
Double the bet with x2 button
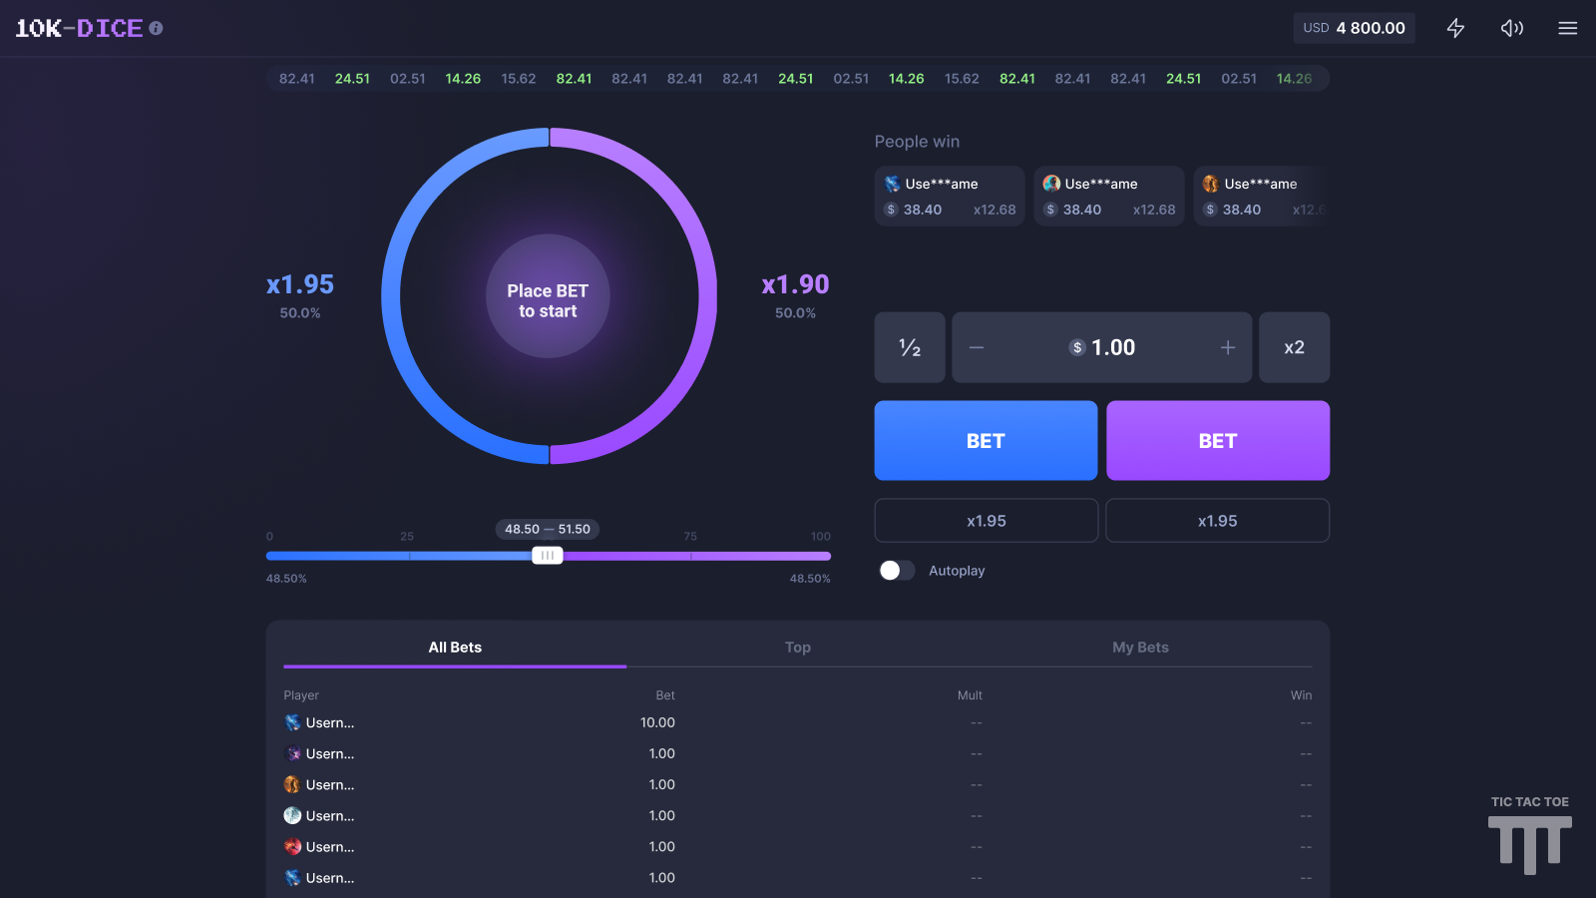click(1294, 347)
